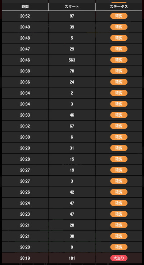Click start value 78 in the 20:38 row
The height and width of the screenshot is (265, 144).
[72, 71]
